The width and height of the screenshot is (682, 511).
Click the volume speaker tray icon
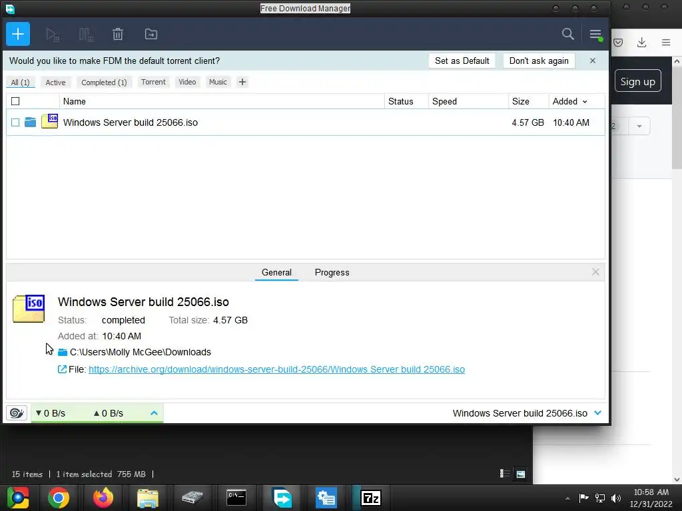(x=616, y=498)
